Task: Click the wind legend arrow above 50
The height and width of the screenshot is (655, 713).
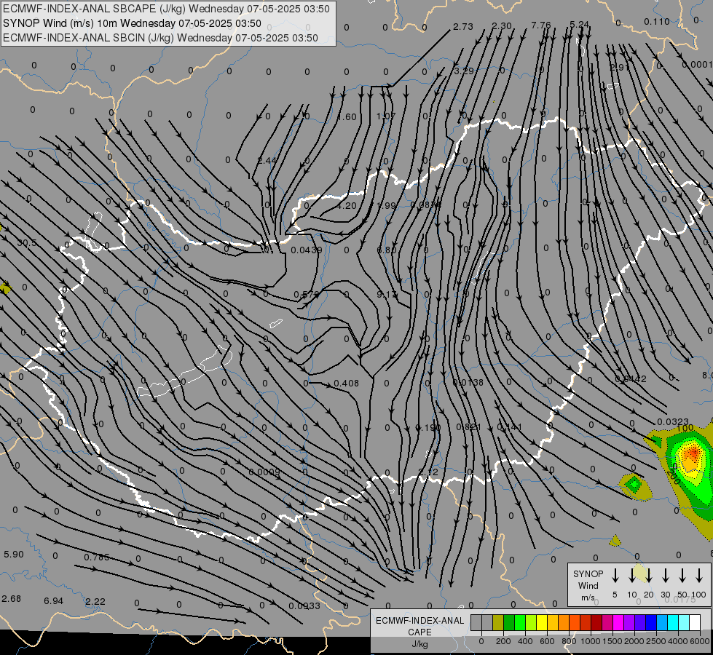Action: [682, 576]
